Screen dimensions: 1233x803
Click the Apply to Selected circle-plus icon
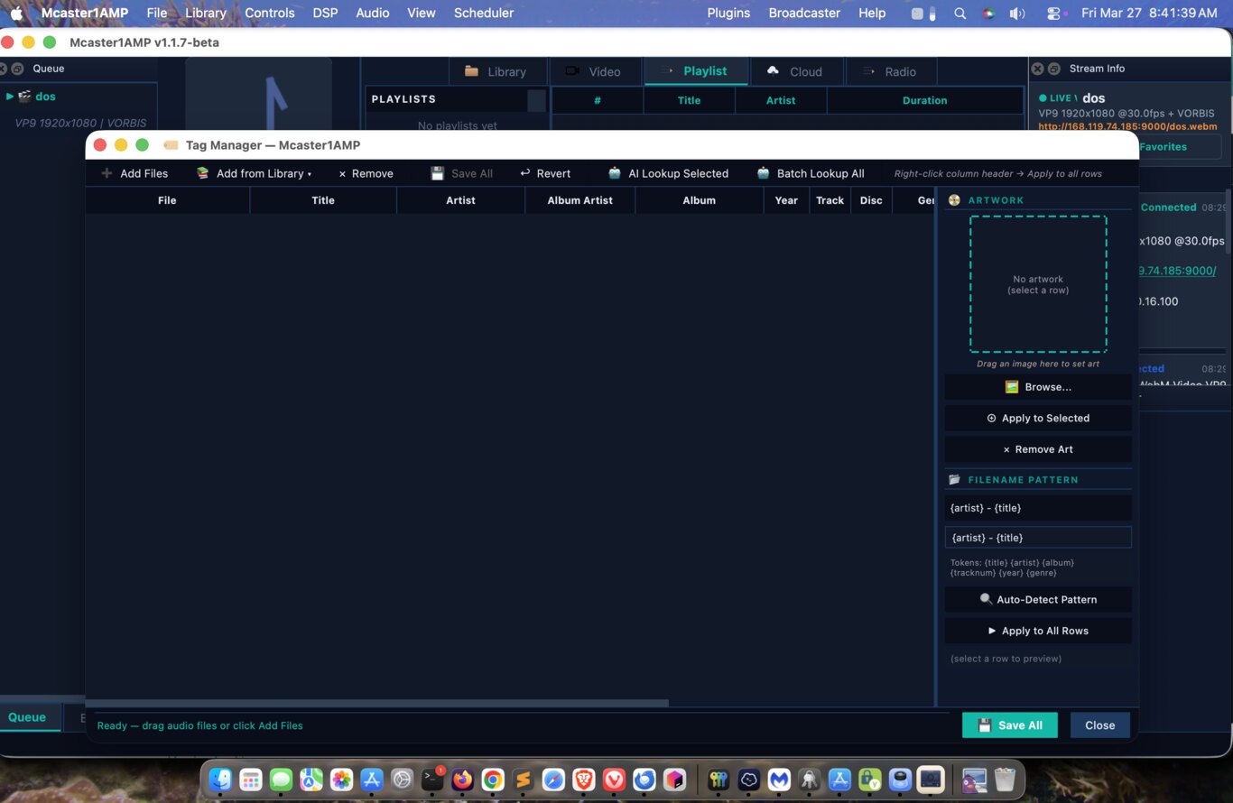[991, 418]
